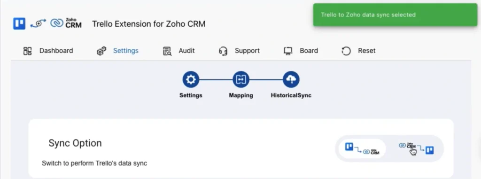Click the Settings gear step circle
The width and height of the screenshot is (481, 179).
pyautogui.click(x=191, y=79)
